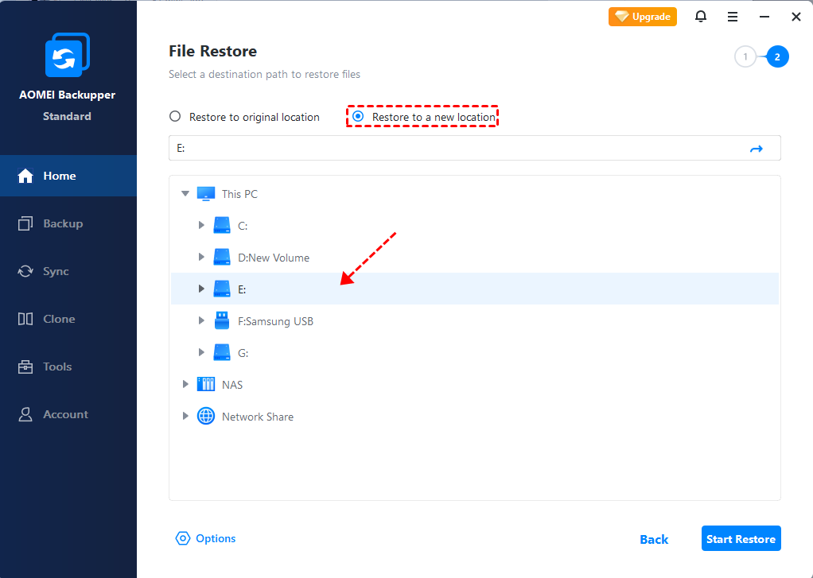Expand the NAS tree node
The image size is (813, 578).
tap(185, 385)
